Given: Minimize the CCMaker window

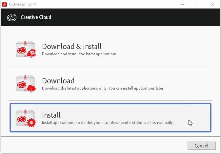Looking at the screenshot, I should [x=182, y=4].
